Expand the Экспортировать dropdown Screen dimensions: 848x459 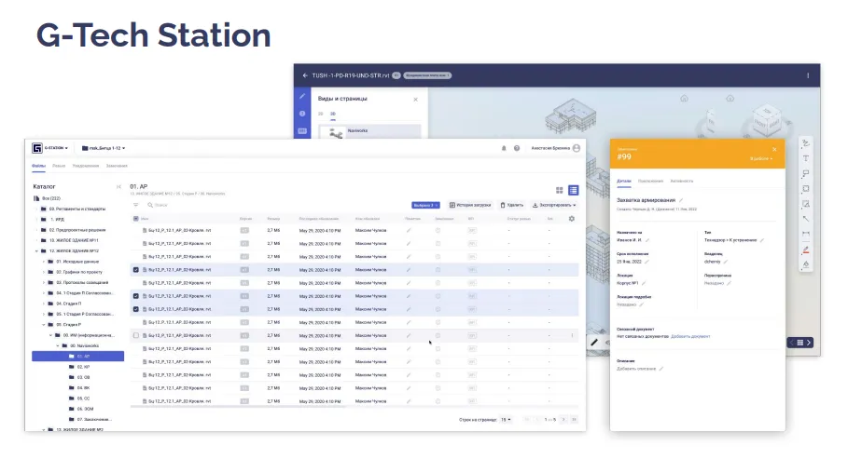pos(554,205)
